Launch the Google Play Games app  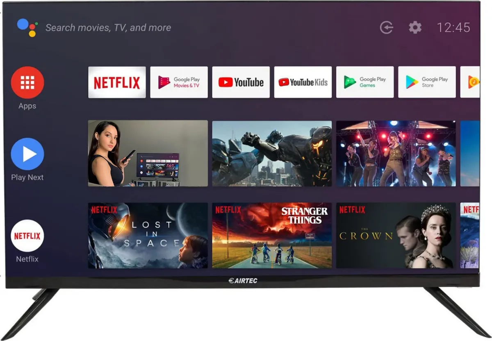pyautogui.click(x=364, y=82)
